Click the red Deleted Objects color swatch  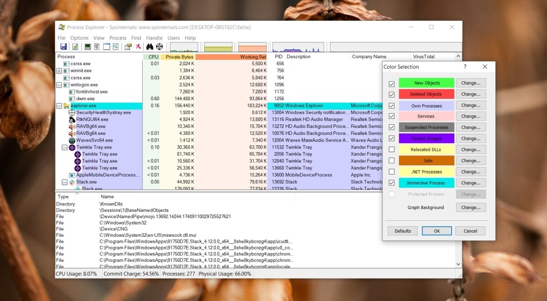pyautogui.click(x=426, y=94)
